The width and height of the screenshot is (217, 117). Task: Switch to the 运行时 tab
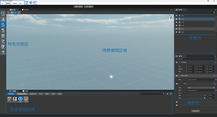pos(25,10)
